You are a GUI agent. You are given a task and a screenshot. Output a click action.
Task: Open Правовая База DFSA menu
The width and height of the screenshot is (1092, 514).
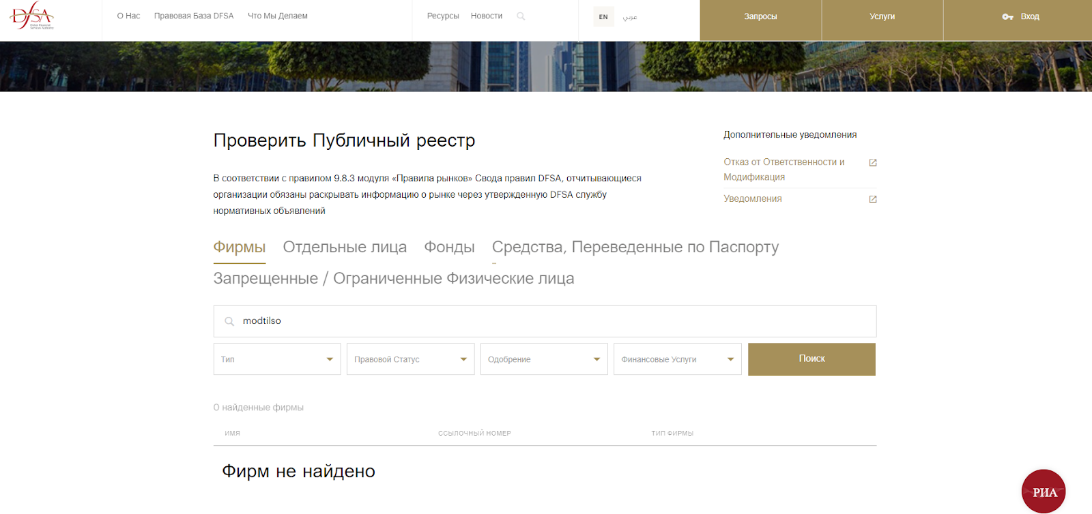(194, 16)
